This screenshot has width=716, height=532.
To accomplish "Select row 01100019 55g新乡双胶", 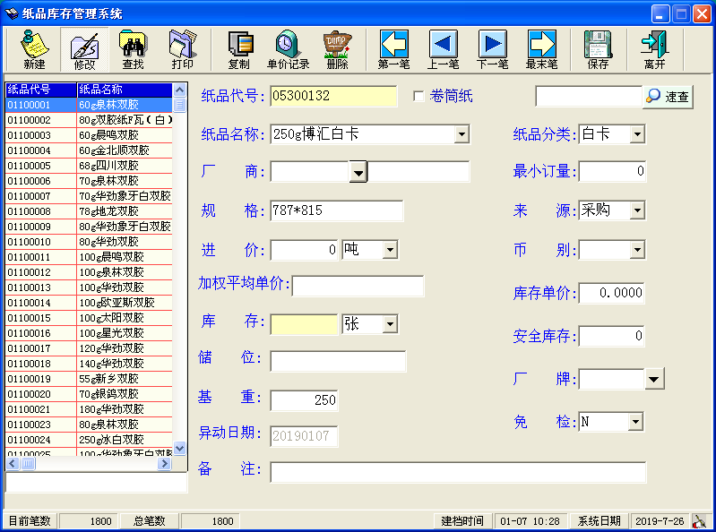I will coord(89,379).
